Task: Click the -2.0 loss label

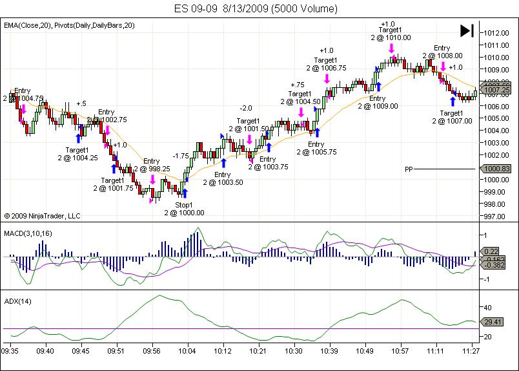Action: click(246, 108)
